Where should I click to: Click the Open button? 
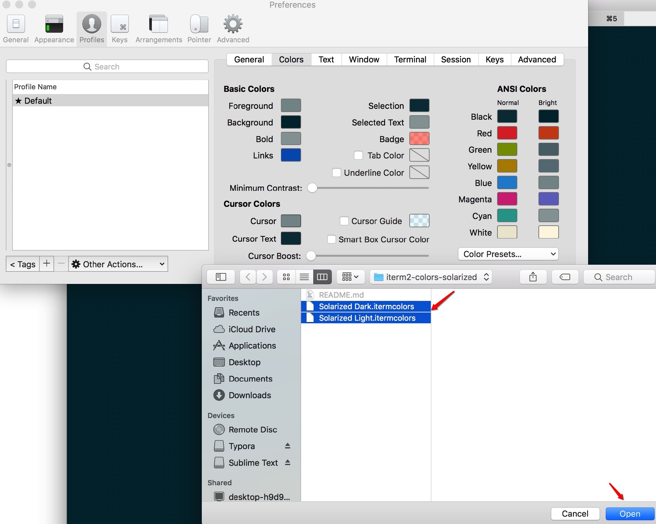(629, 514)
